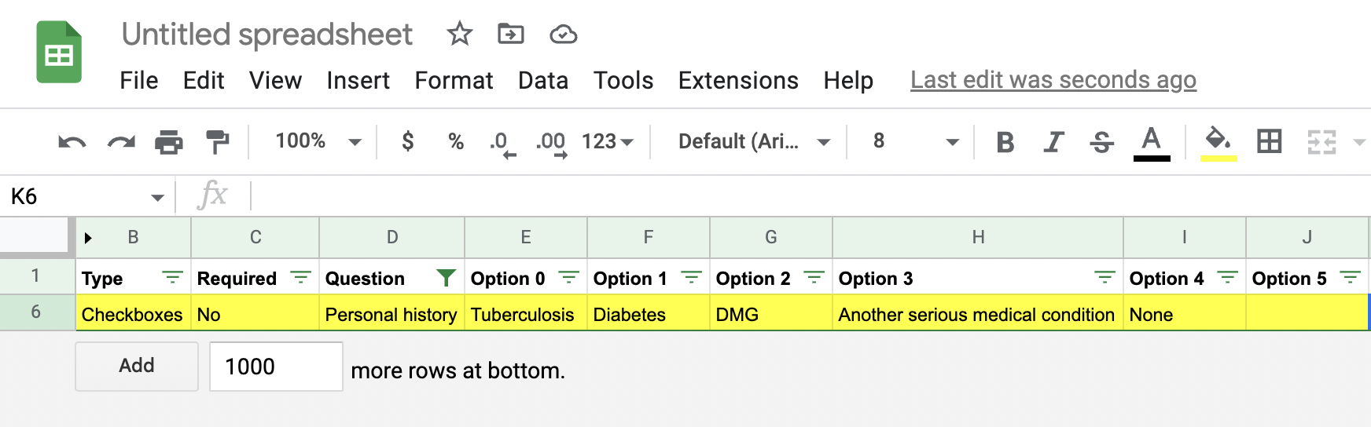Star the Untitled spreadsheet

(459, 34)
